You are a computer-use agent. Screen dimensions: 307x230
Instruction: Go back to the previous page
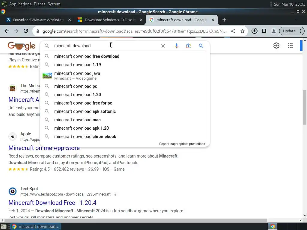click(7, 31)
